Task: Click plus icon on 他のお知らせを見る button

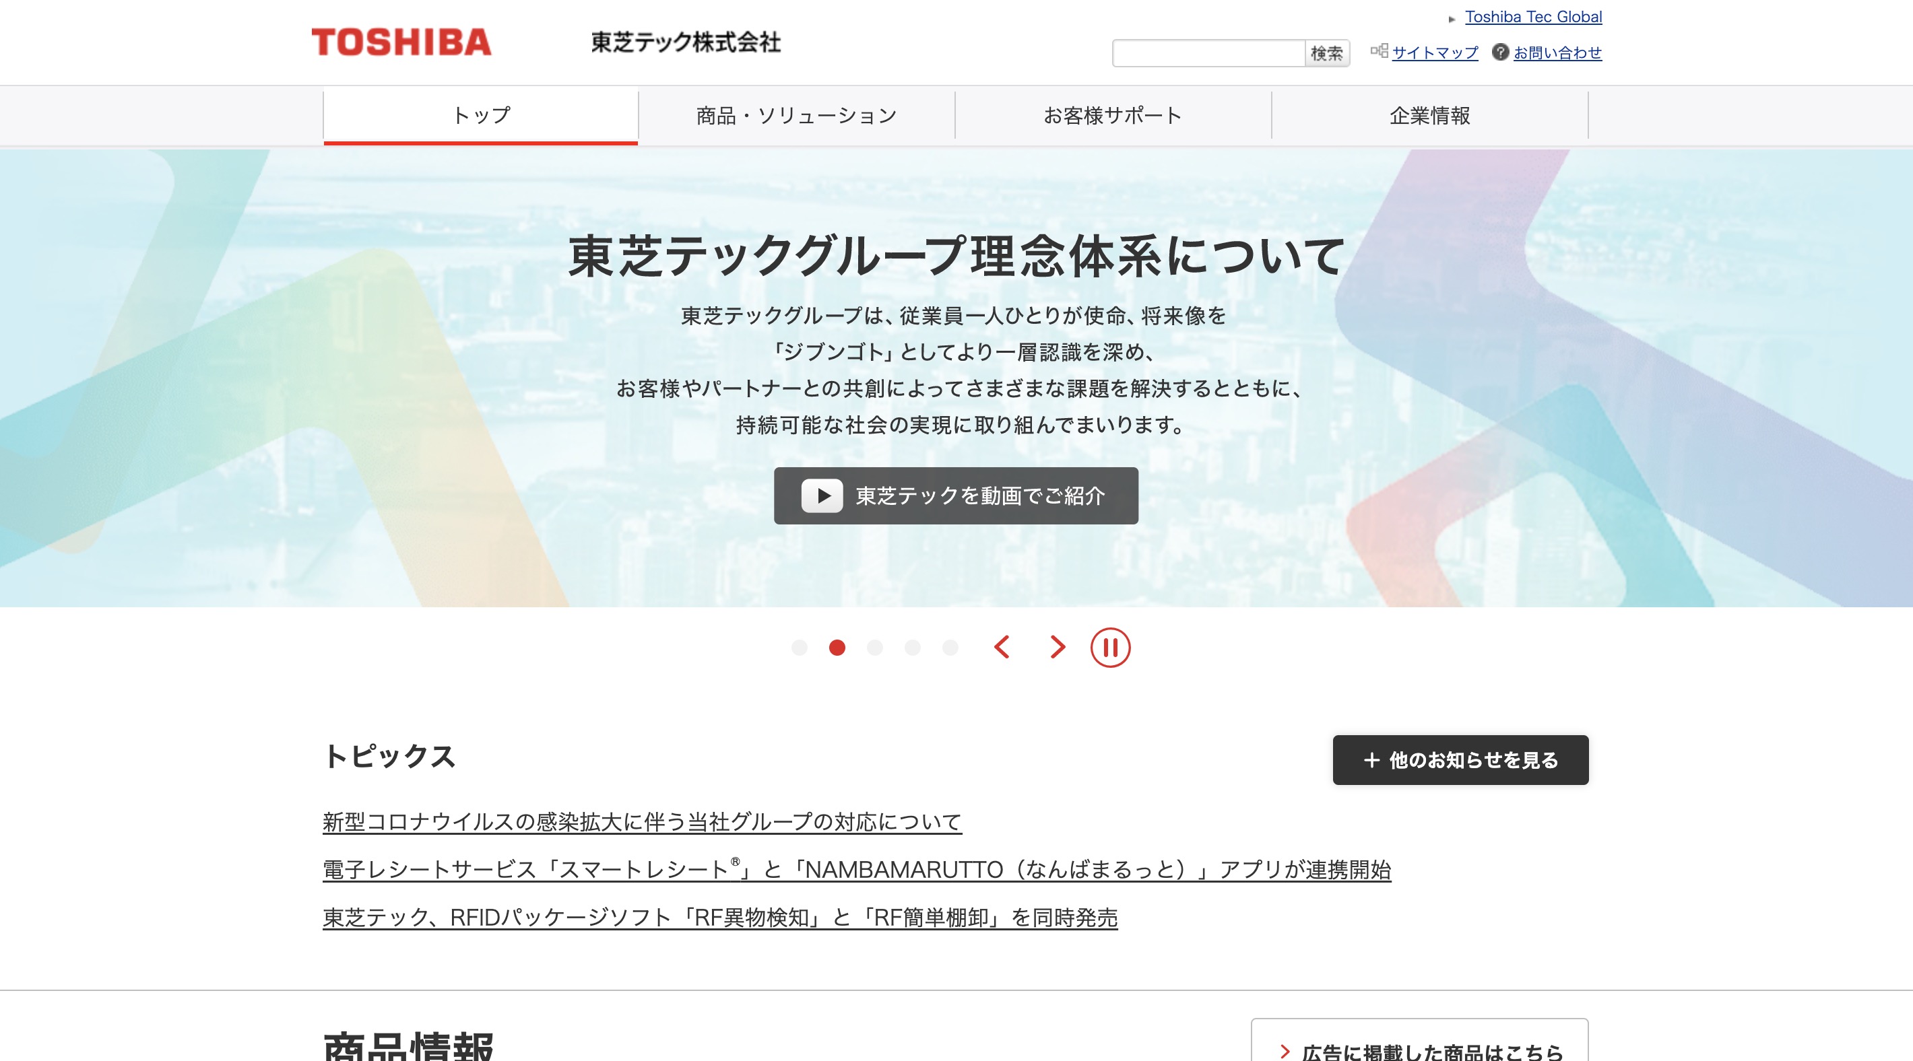Action: pos(1371,759)
